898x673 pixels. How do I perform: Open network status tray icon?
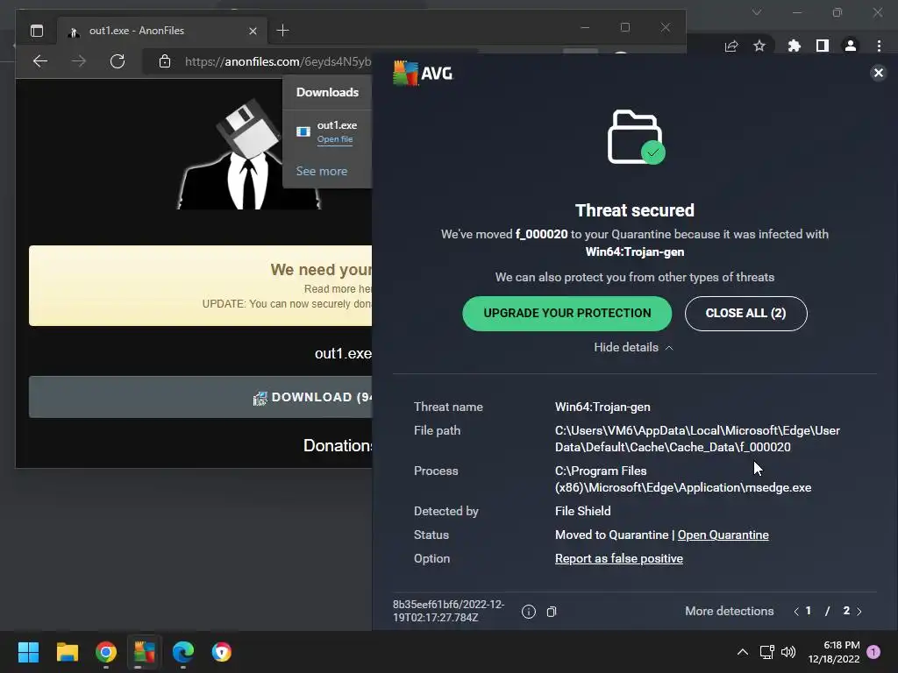pos(766,652)
